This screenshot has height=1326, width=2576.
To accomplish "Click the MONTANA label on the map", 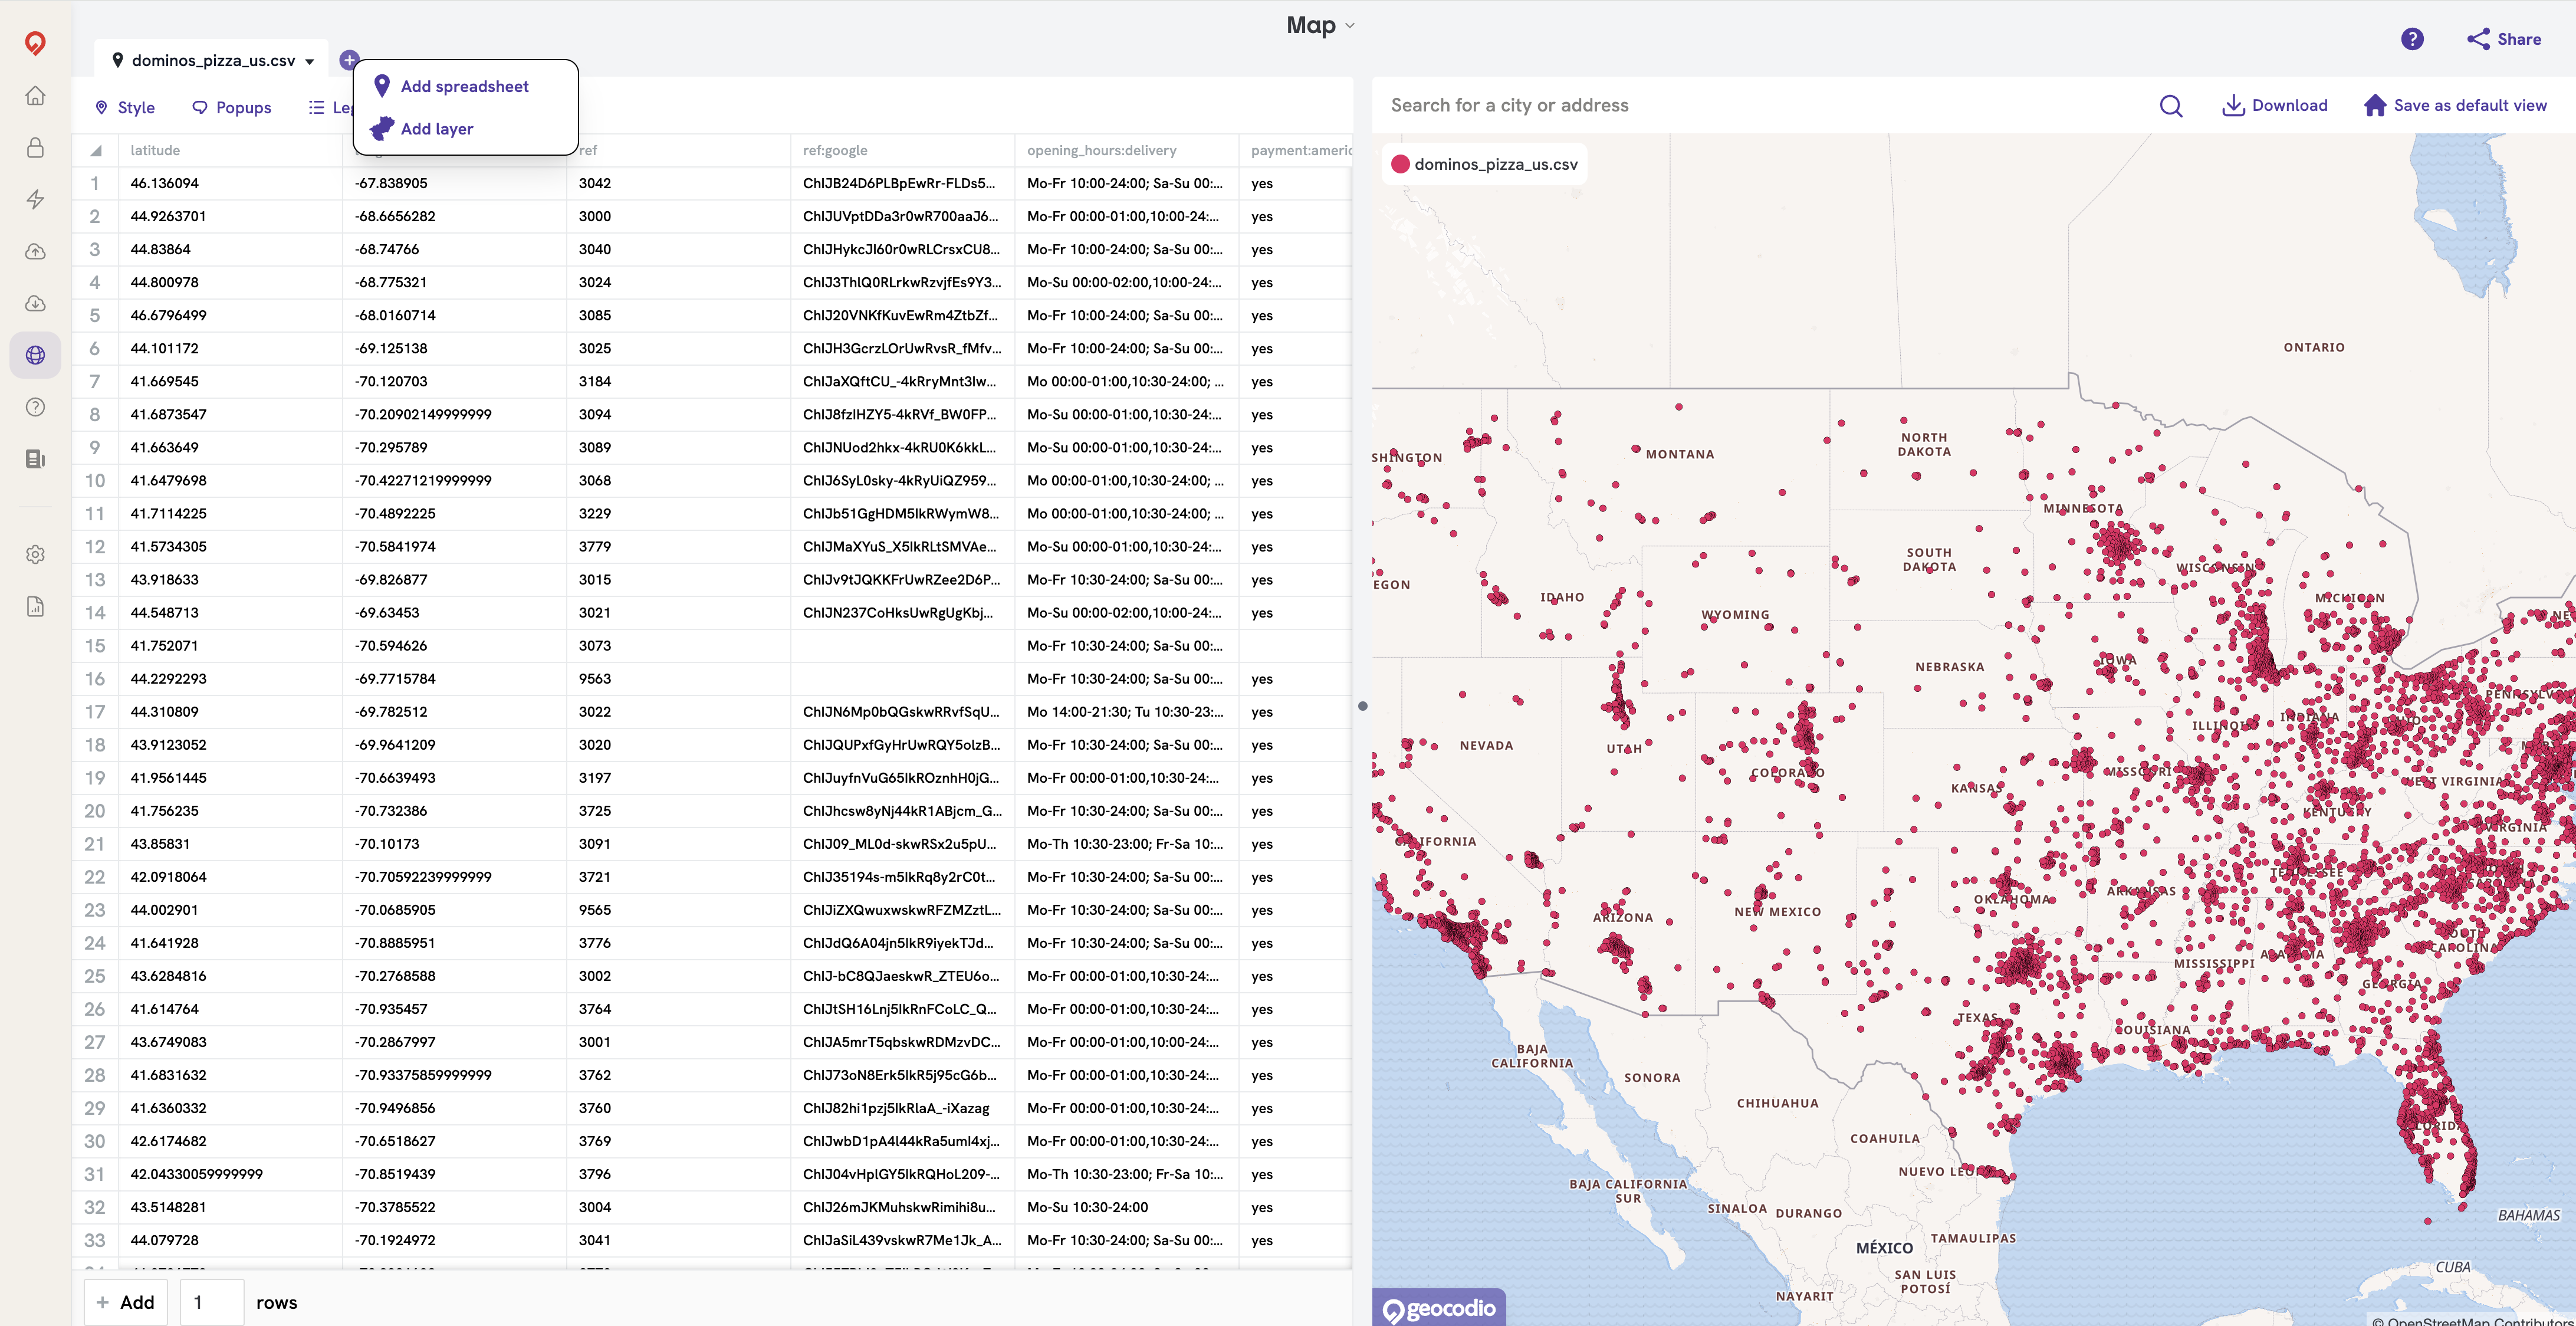I will (1680, 455).
